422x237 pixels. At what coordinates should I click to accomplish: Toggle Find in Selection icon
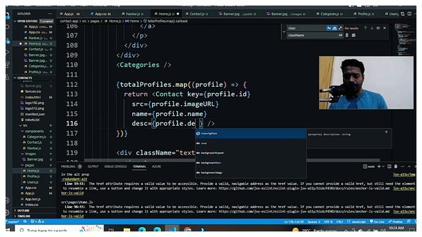tap(378, 28)
